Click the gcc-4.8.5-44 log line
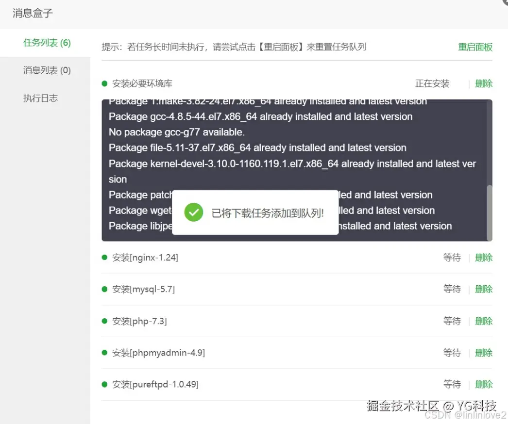This screenshot has height=424, width=508. (x=260, y=116)
